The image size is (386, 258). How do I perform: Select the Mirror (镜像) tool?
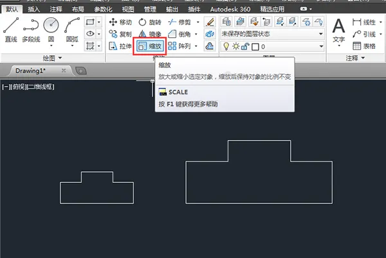pos(149,34)
